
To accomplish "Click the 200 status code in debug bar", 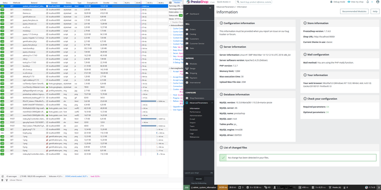I will click(186, 187).
